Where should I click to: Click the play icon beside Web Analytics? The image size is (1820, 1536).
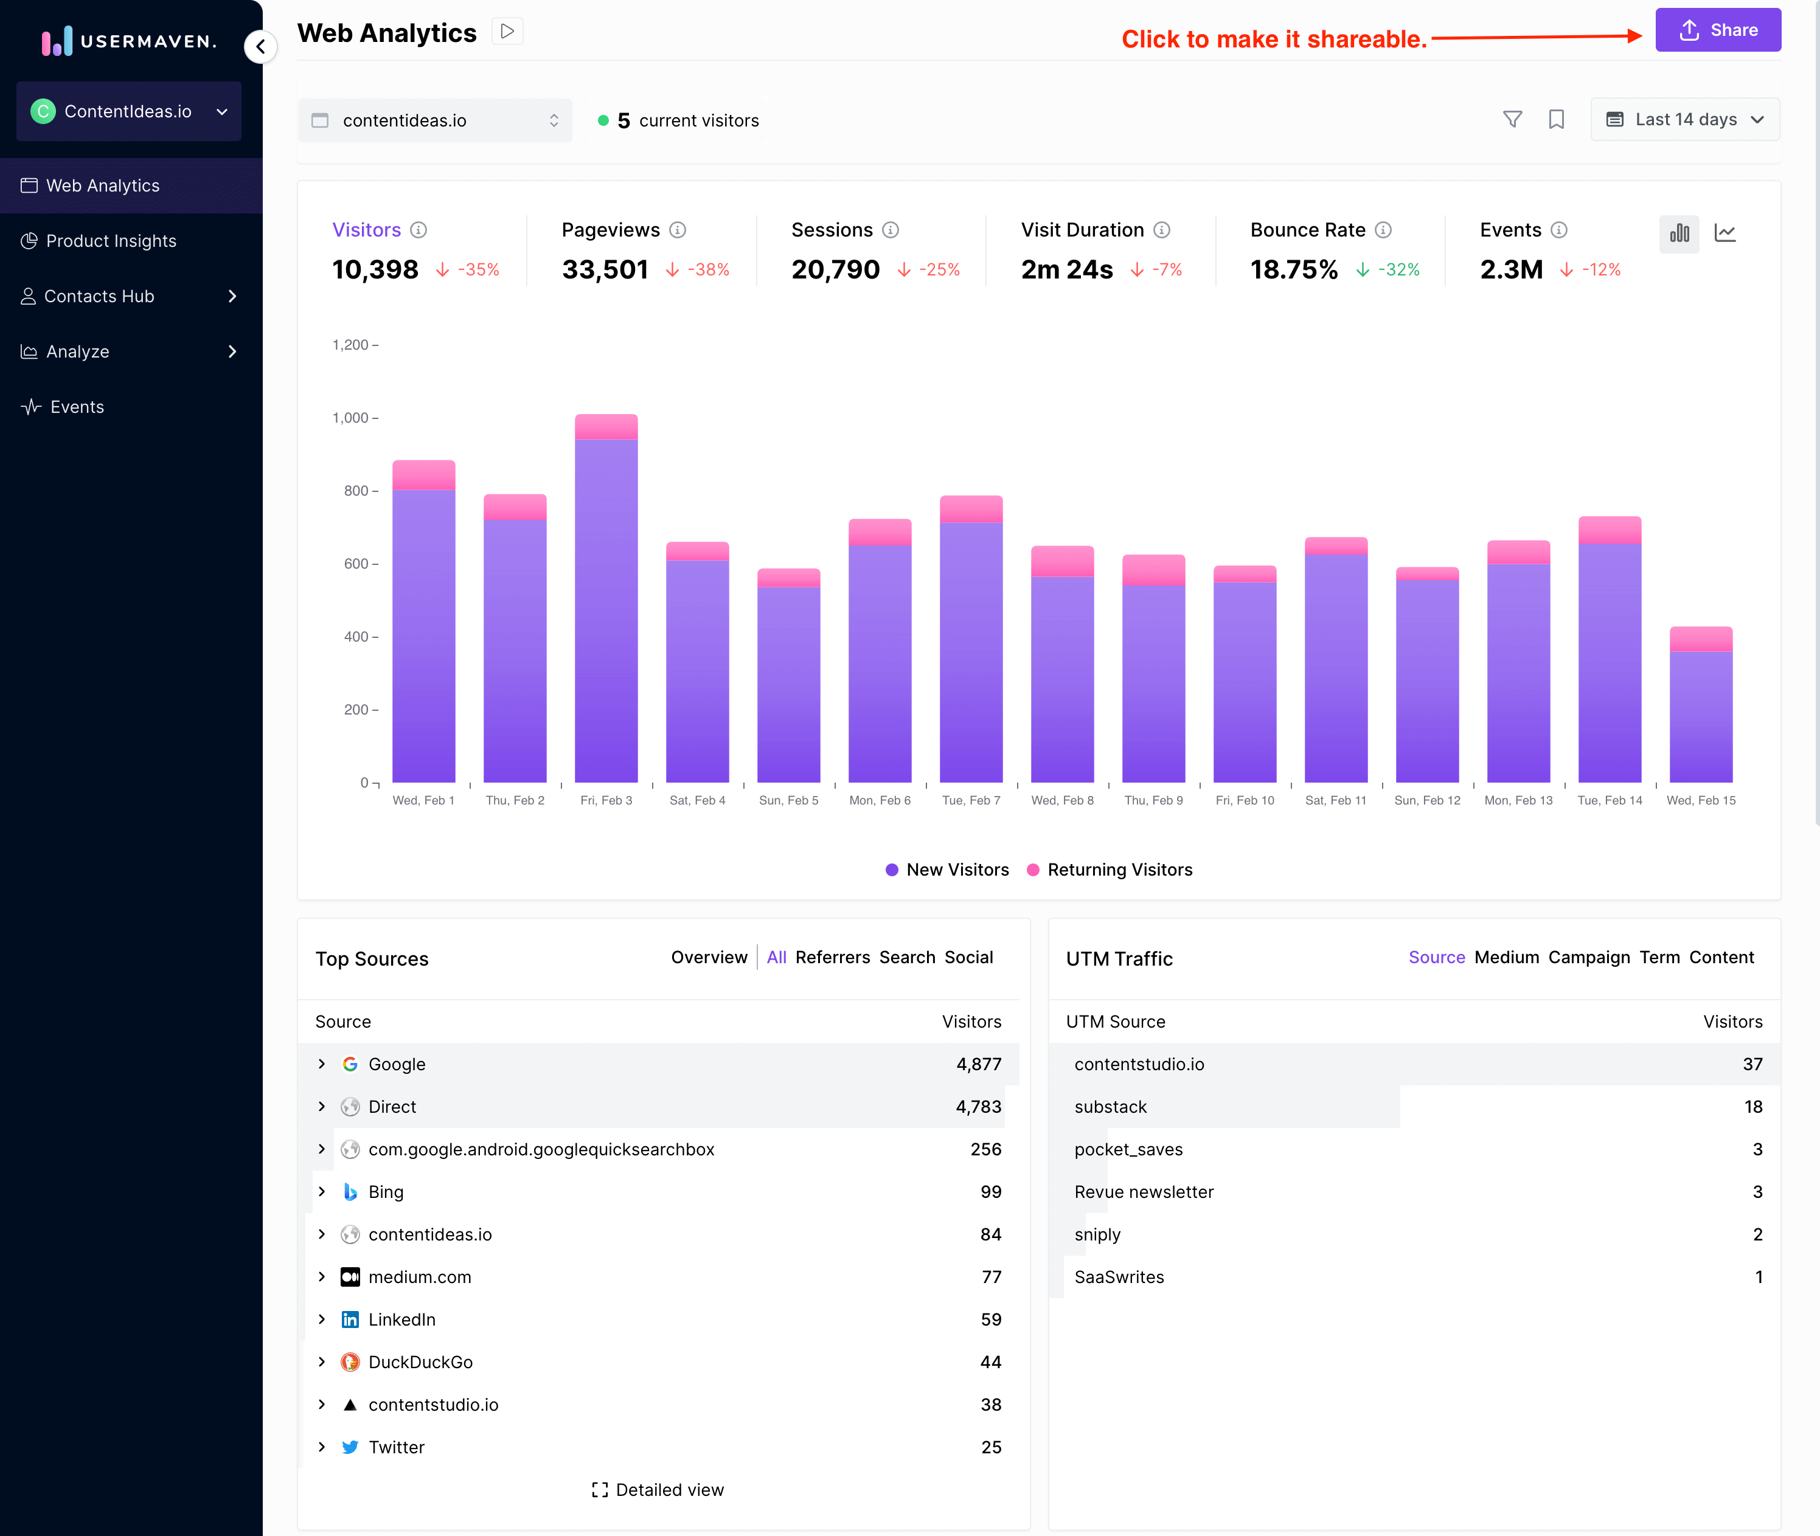click(508, 32)
